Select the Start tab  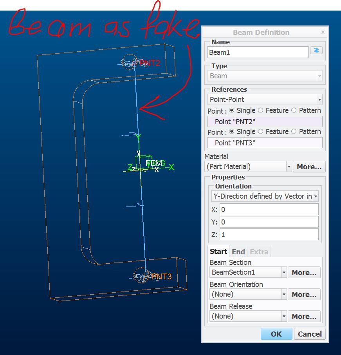(x=218, y=252)
